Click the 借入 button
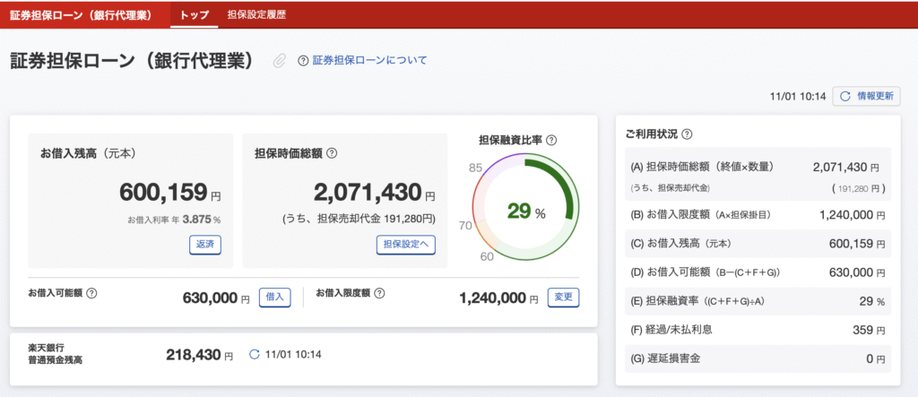Image resolution: width=918 pixels, height=397 pixels. (274, 298)
